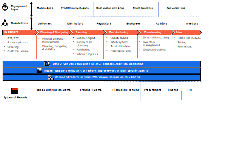This screenshot has height=147, width=237.
Task: Select the Warehousing chevron header
Action: [x=156, y=32]
